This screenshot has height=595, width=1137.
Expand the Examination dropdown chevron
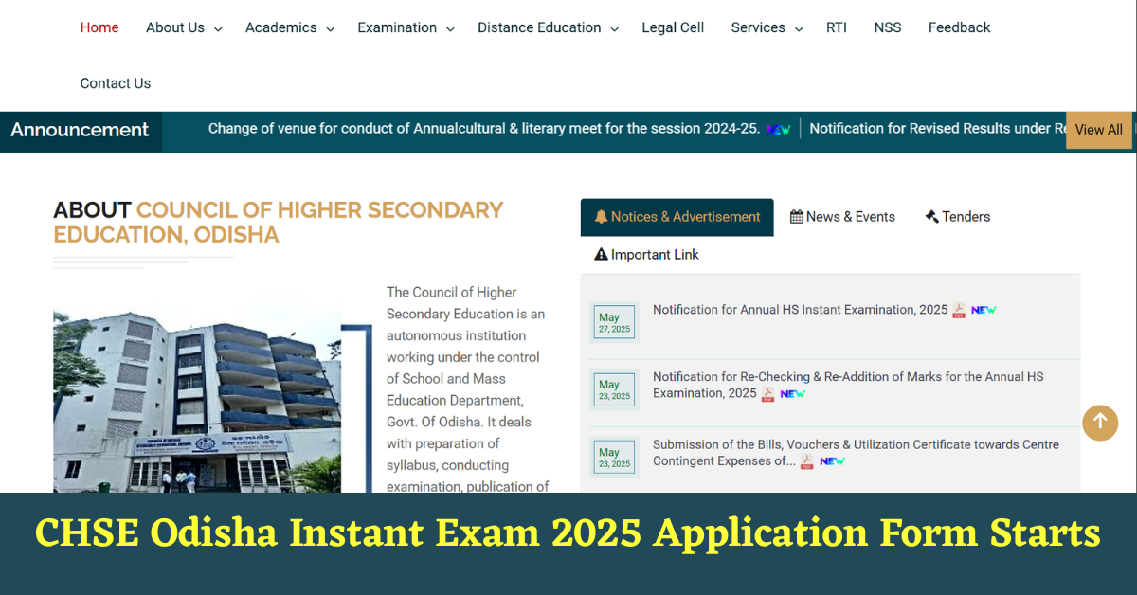coord(450,29)
